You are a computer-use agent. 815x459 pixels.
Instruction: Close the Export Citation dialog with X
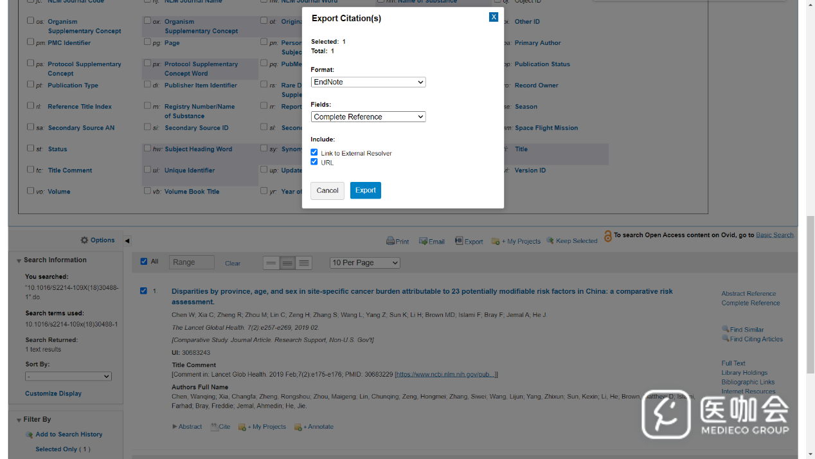click(493, 17)
